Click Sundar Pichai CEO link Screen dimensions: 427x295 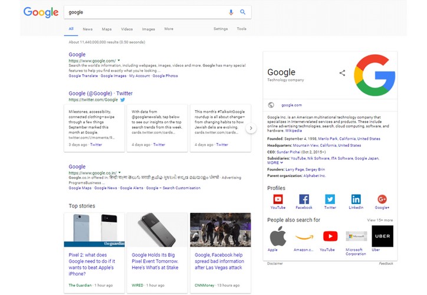[288, 152]
